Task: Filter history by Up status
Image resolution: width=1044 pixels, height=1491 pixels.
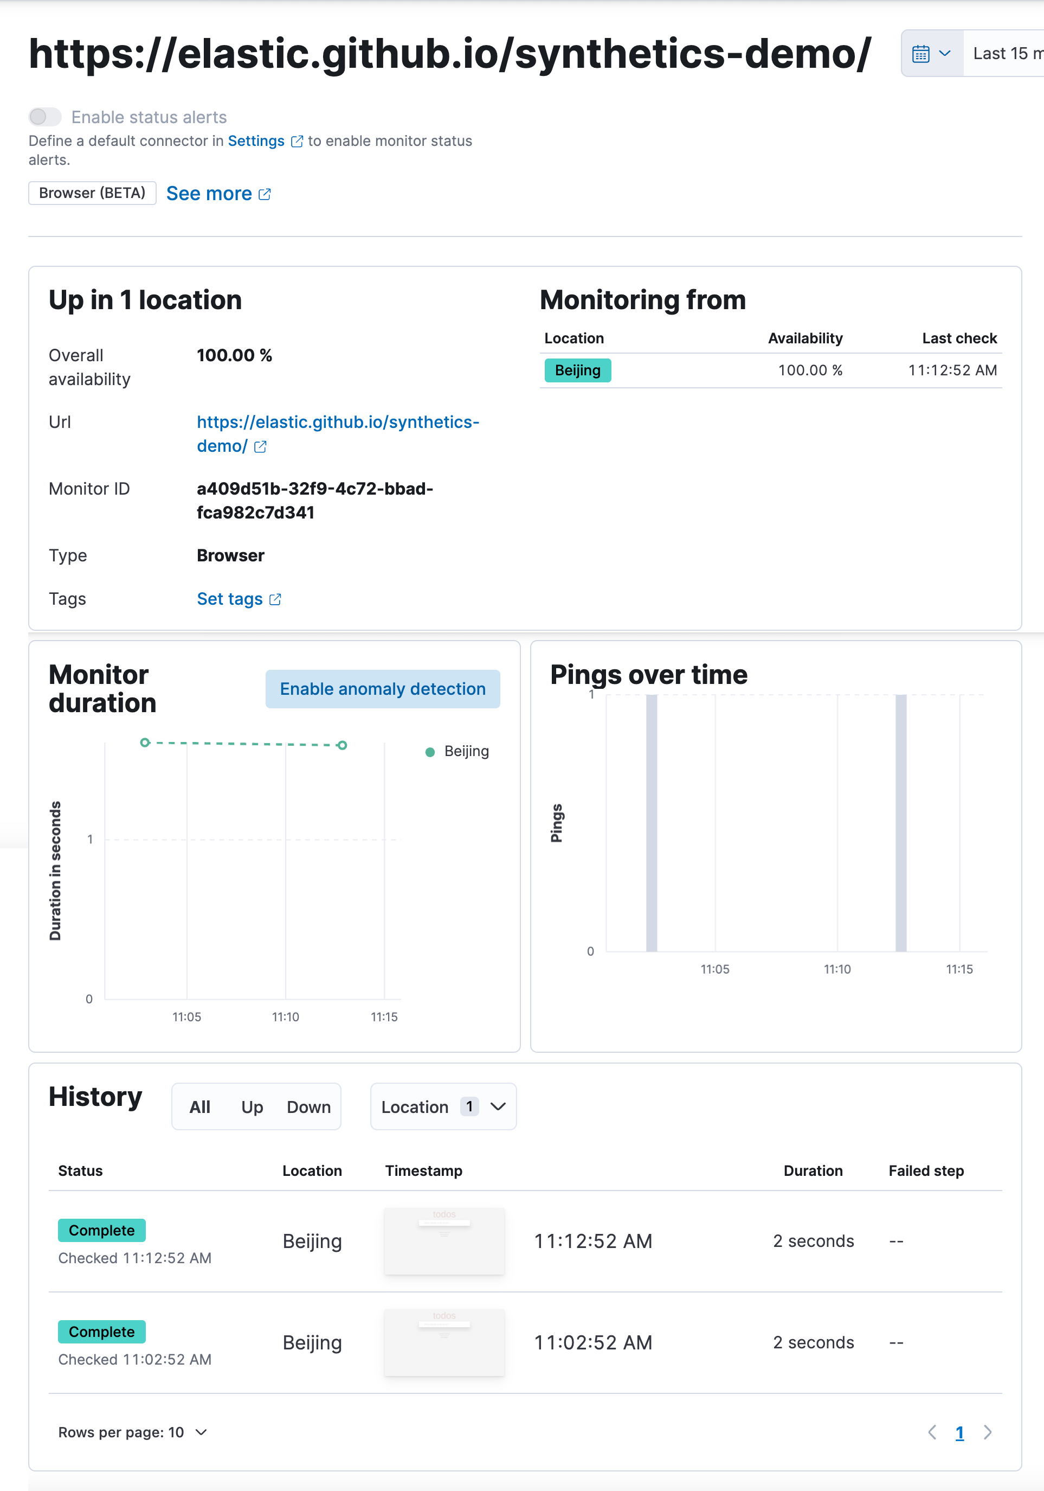Action: point(252,1106)
